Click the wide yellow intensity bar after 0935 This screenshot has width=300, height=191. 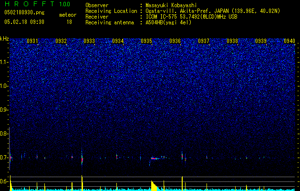(x=154, y=186)
